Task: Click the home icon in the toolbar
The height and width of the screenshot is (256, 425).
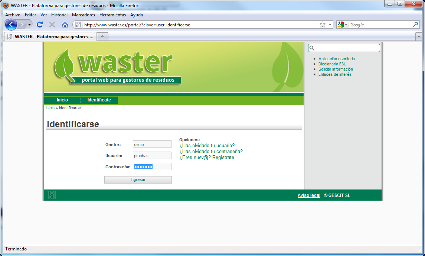Action: point(65,25)
